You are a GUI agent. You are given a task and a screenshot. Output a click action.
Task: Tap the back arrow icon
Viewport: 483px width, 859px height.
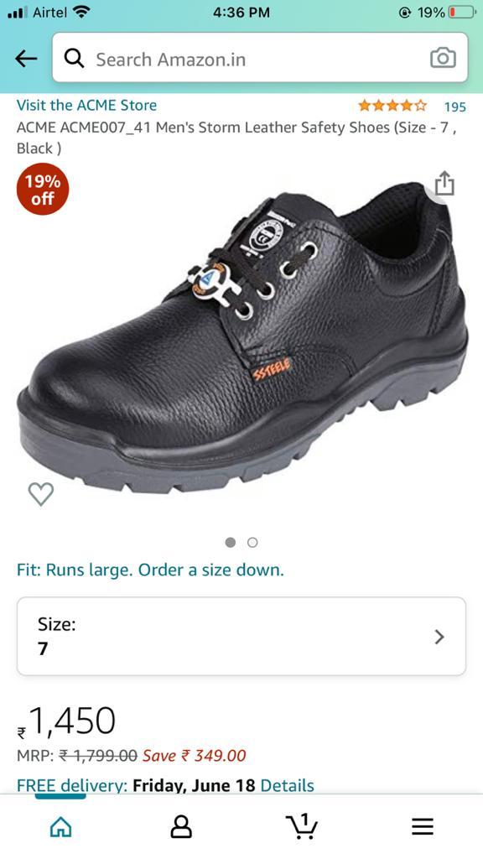tap(26, 58)
